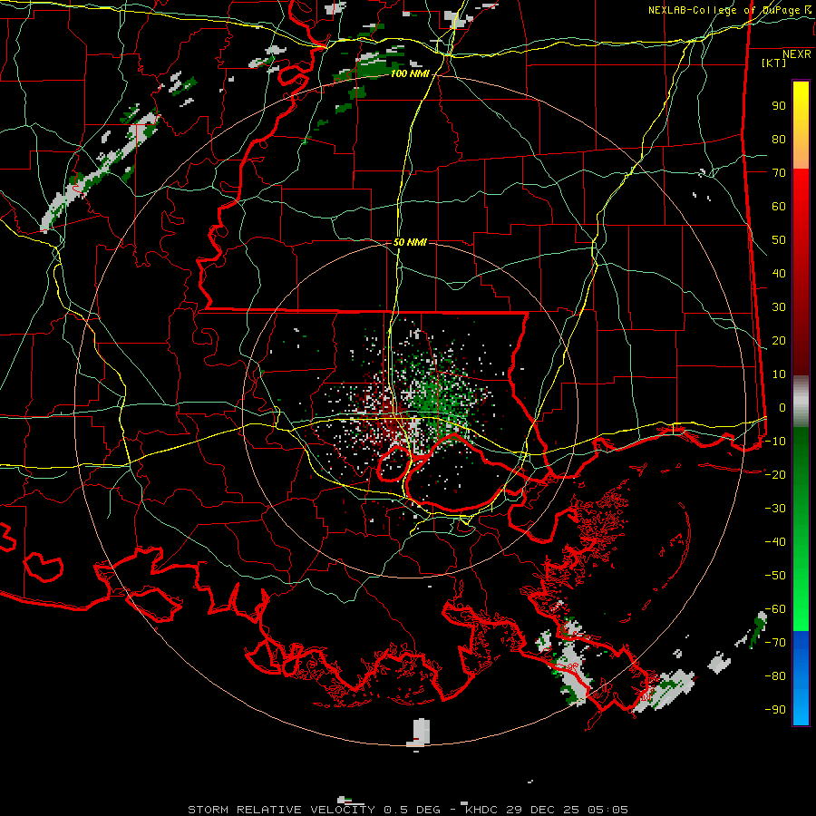This screenshot has height=816, width=816.
Task: Click the 0 value on velocity scale
Action: tap(782, 408)
